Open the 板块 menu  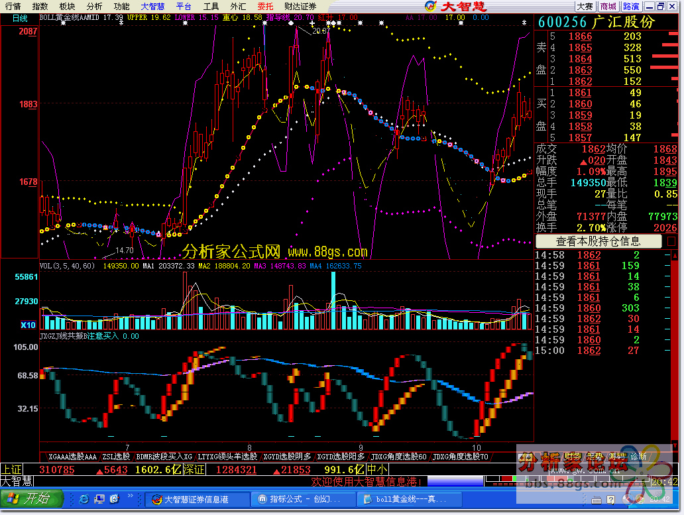pyautogui.click(x=67, y=6)
